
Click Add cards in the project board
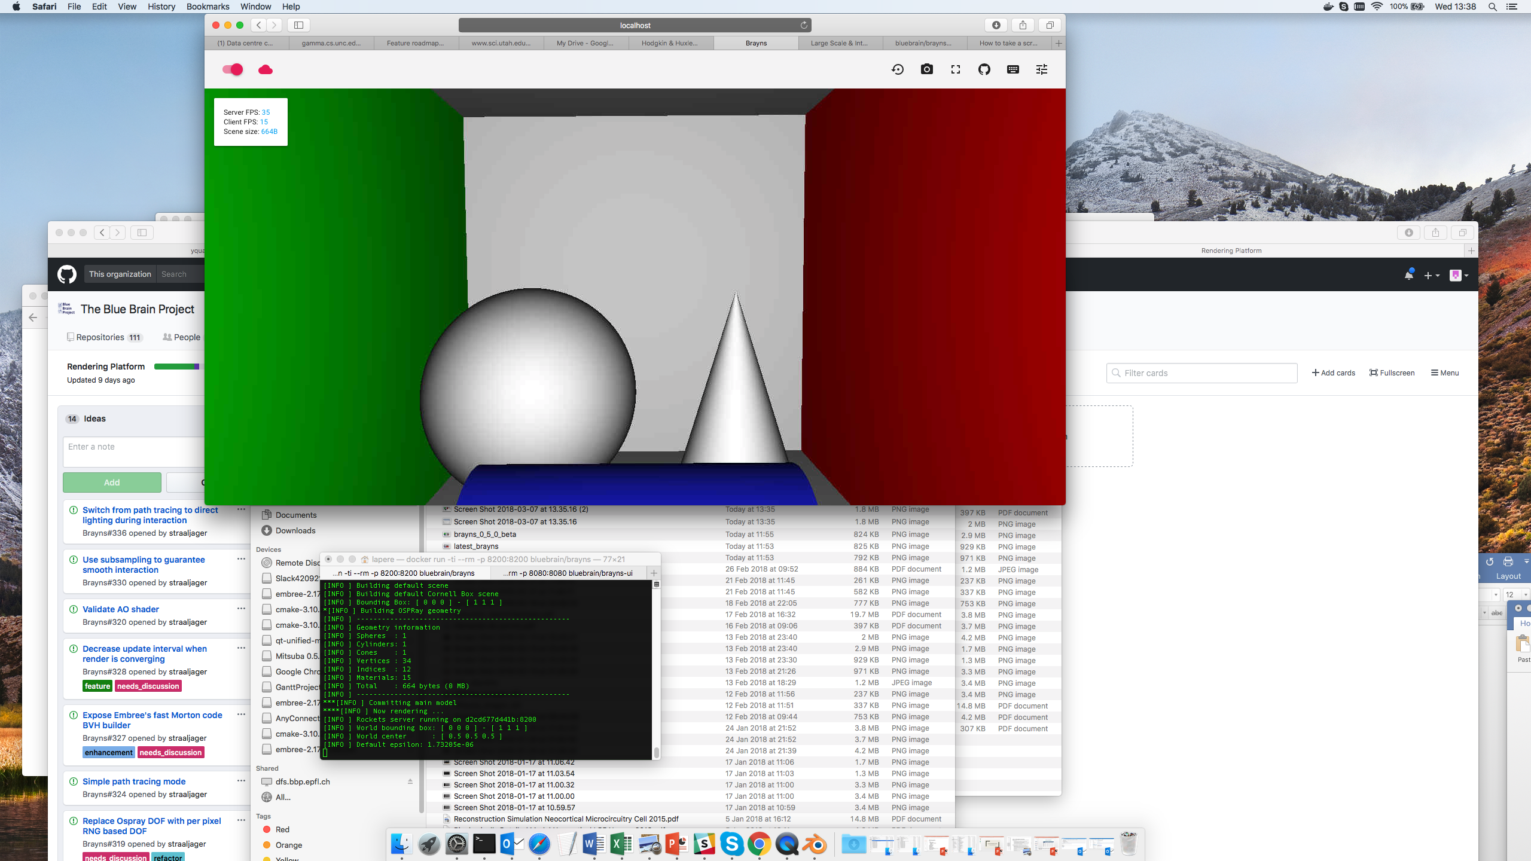[x=1333, y=373]
